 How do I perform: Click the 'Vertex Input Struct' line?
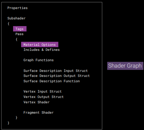tap(43, 92)
